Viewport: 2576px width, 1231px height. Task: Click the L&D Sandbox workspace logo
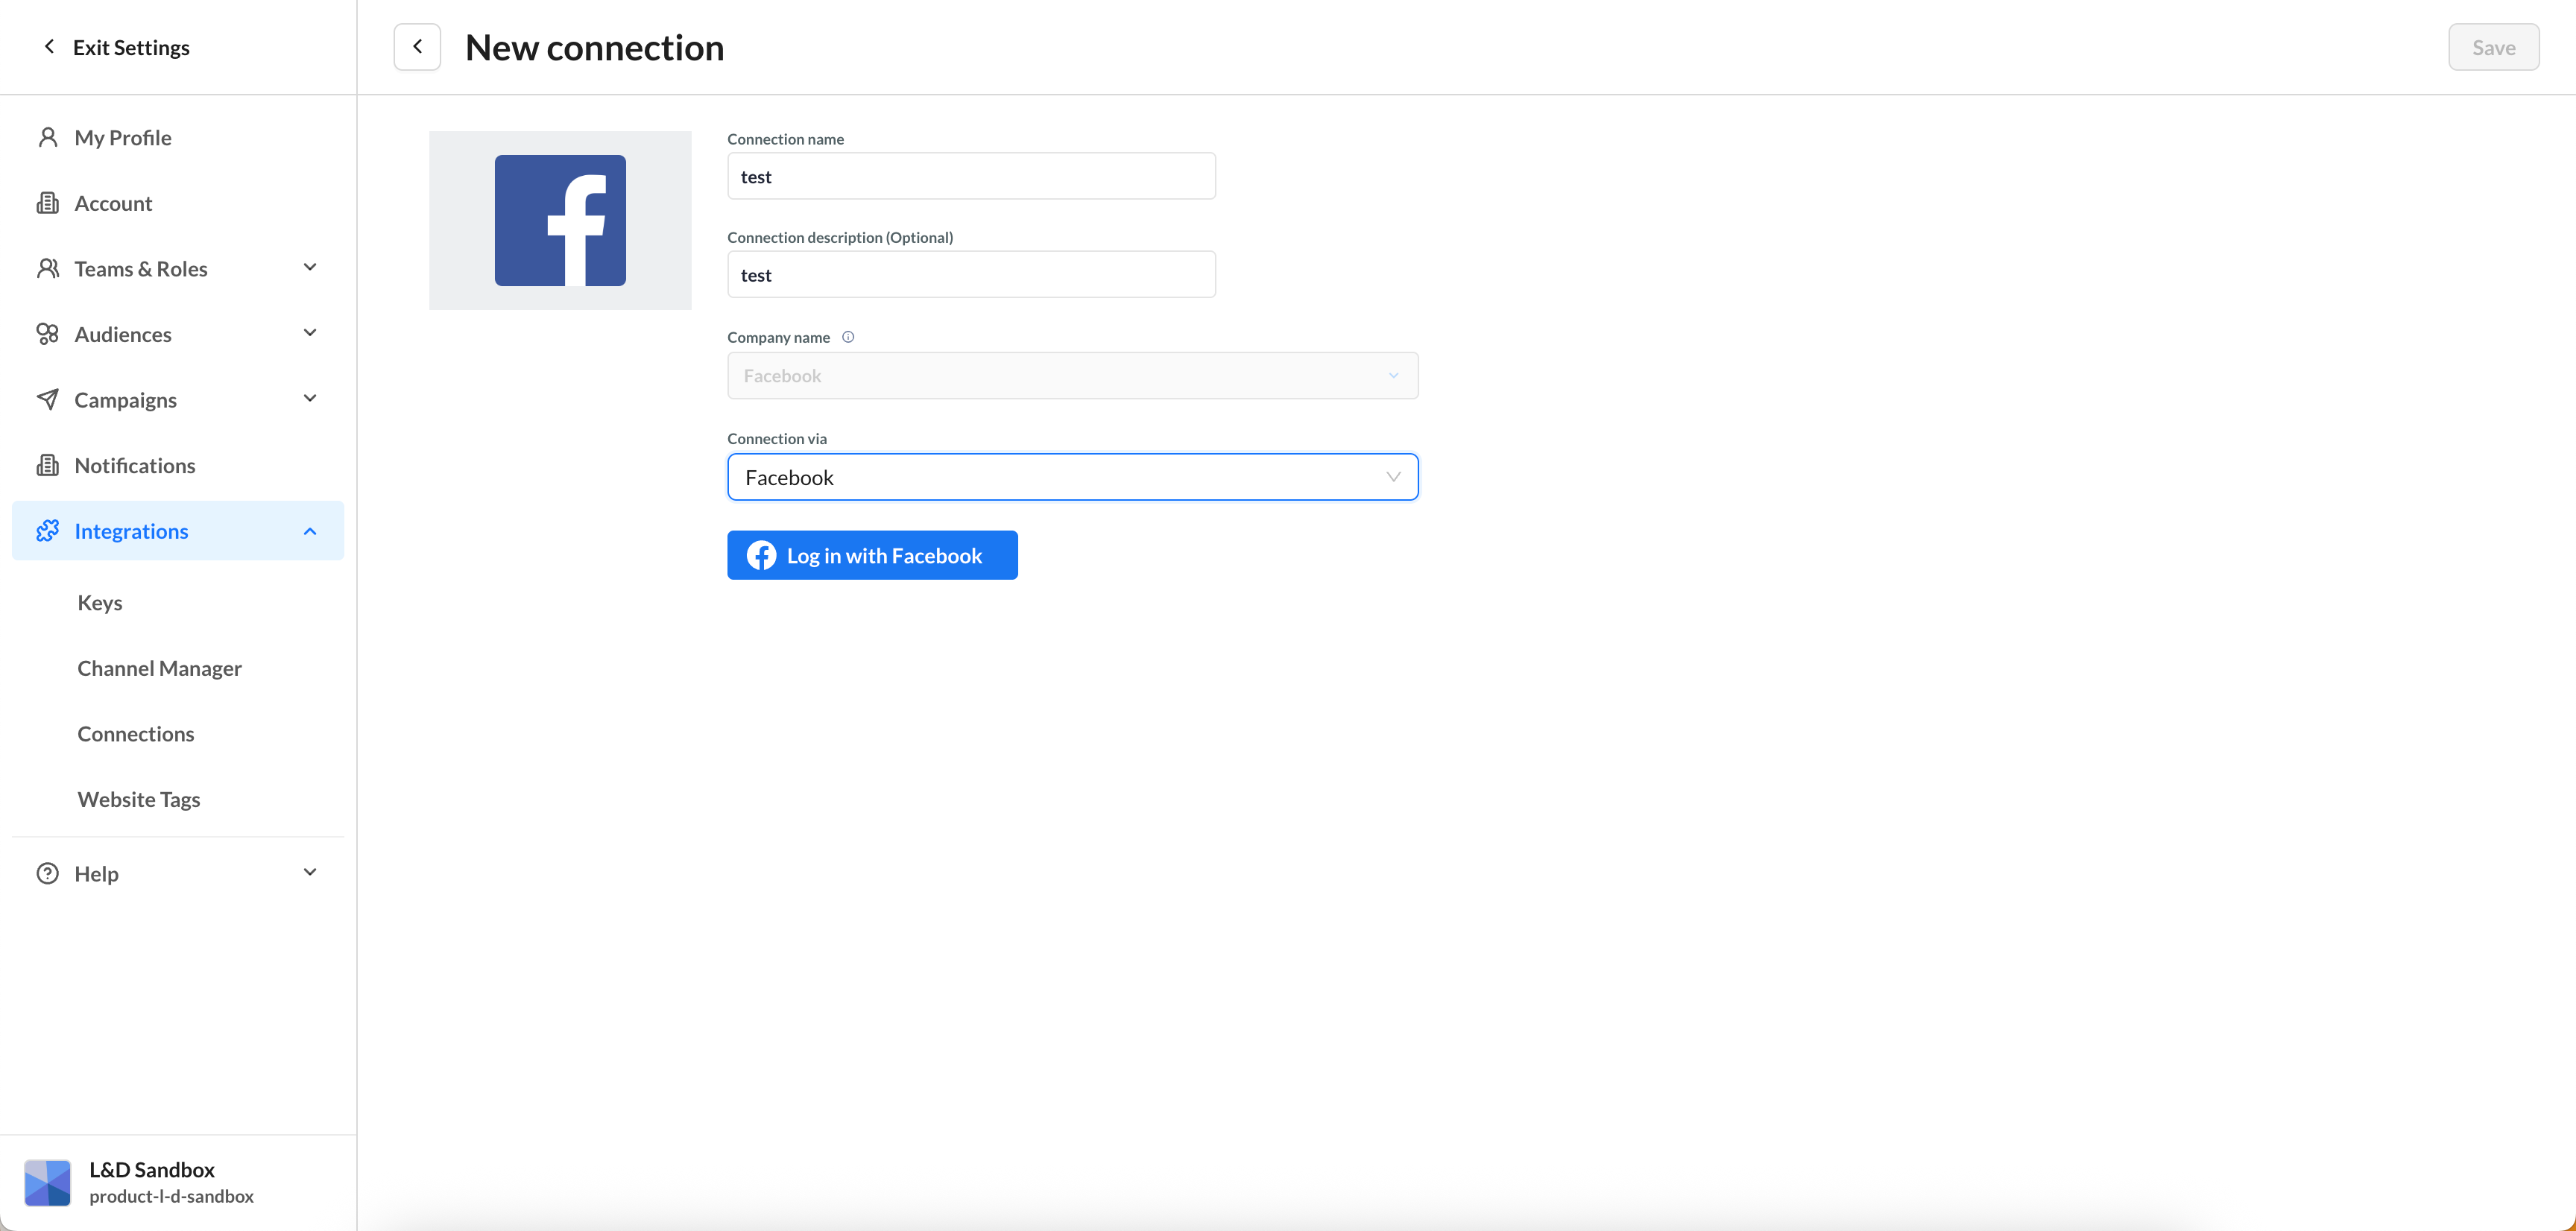[47, 1182]
